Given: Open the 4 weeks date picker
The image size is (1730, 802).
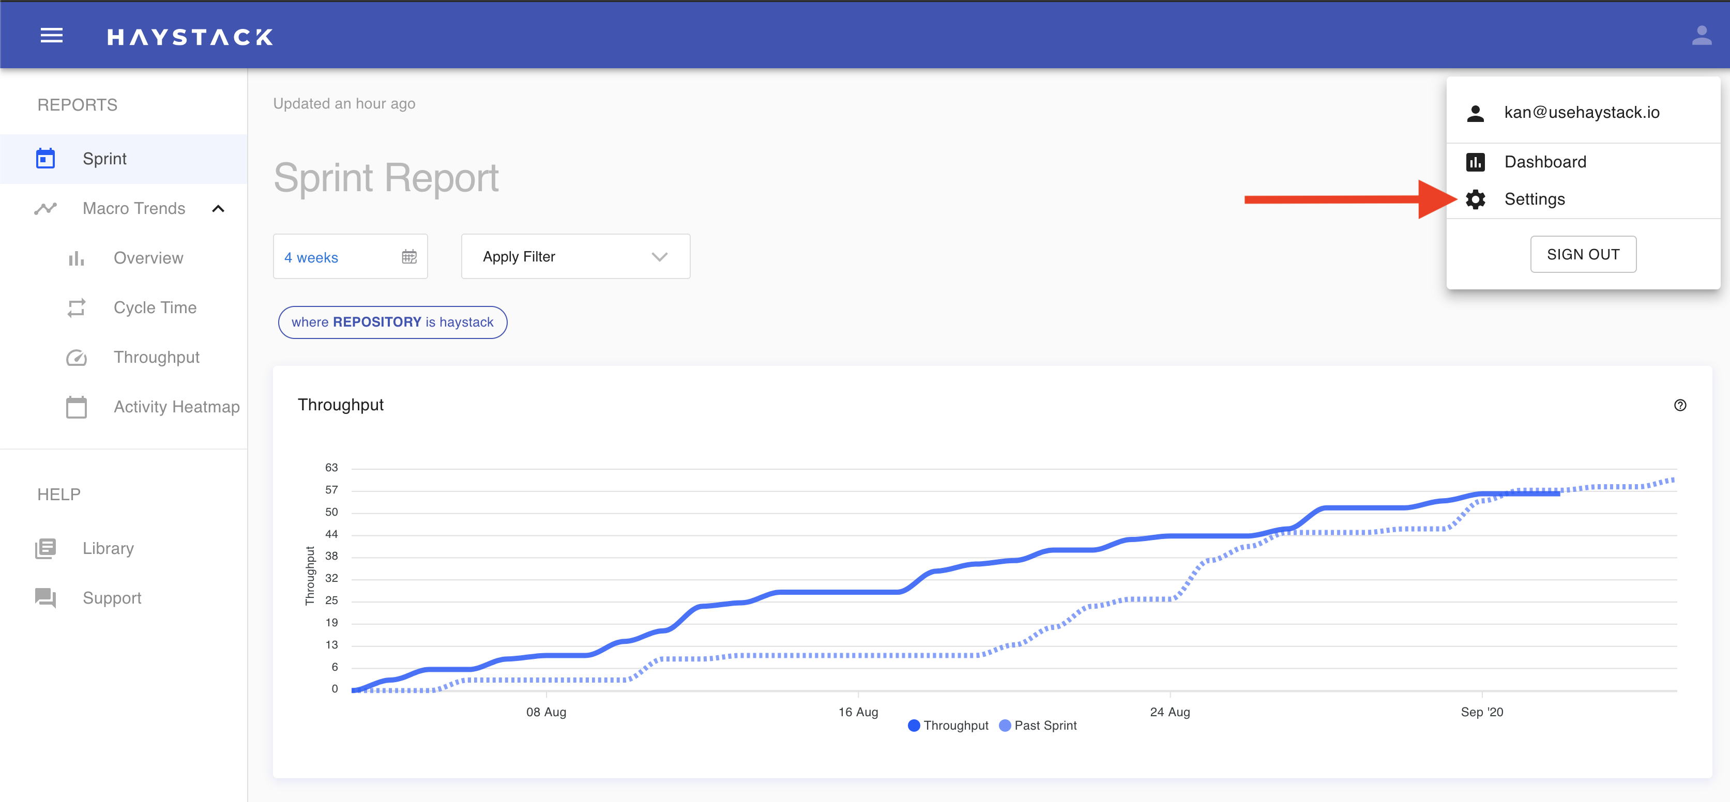Looking at the screenshot, I should (x=349, y=256).
